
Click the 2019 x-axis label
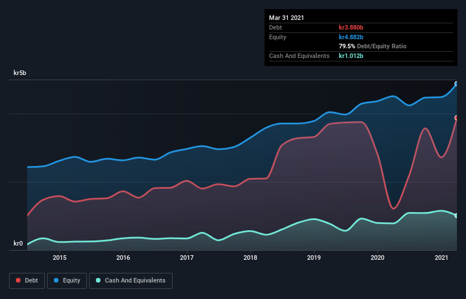click(314, 258)
